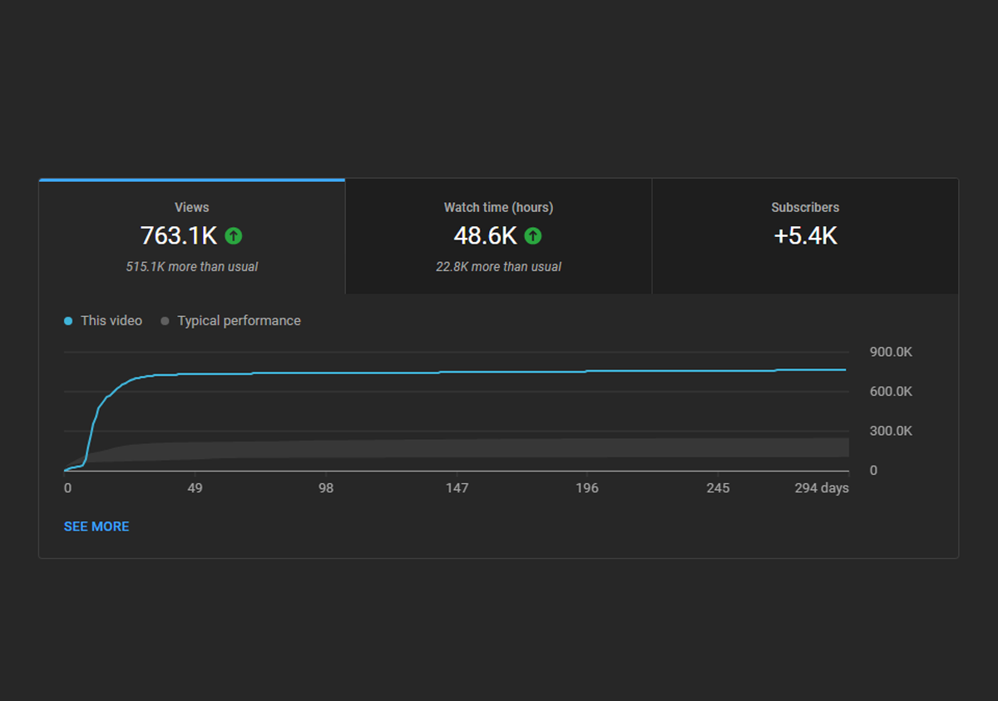The height and width of the screenshot is (701, 998).
Task: Click the 763.1K views count
Action: 179,236
